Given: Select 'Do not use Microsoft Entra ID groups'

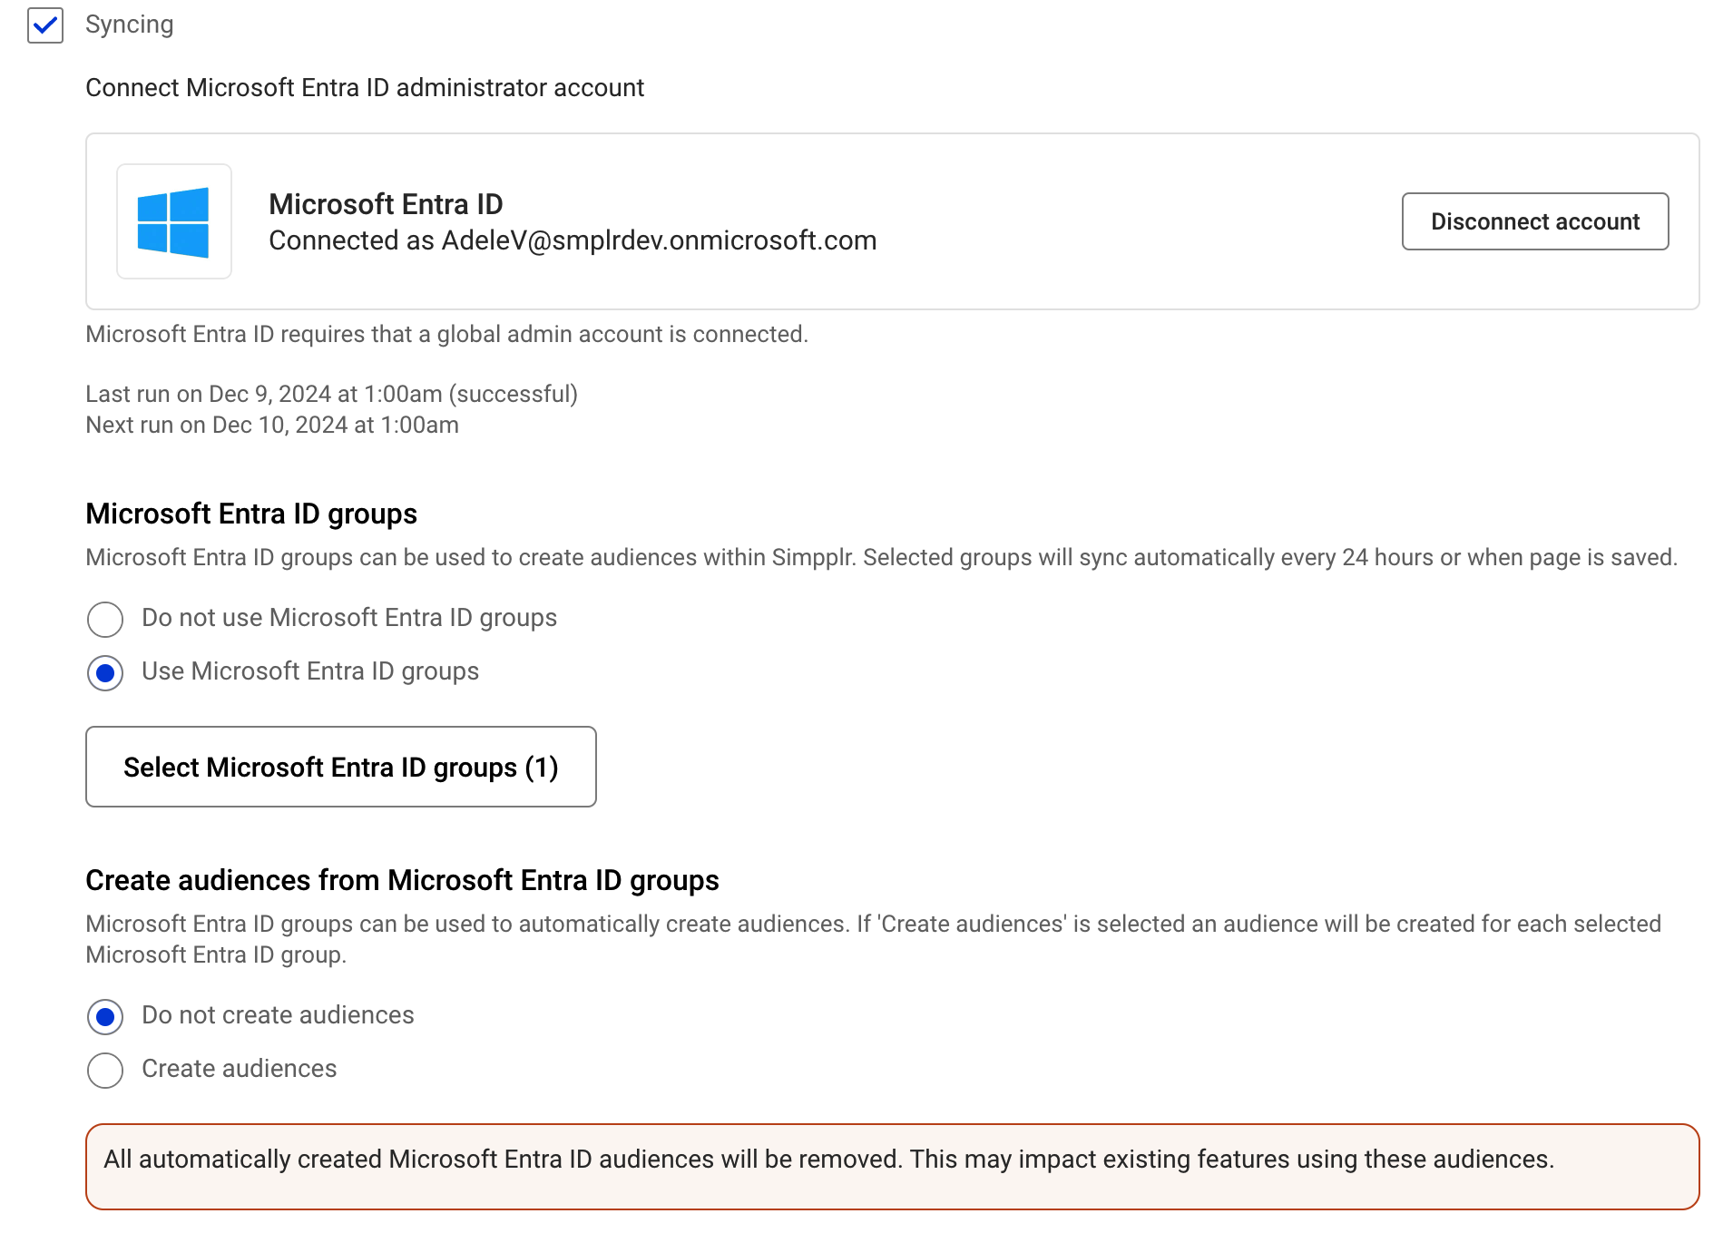Looking at the screenshot, I should (x=104, y=620).
